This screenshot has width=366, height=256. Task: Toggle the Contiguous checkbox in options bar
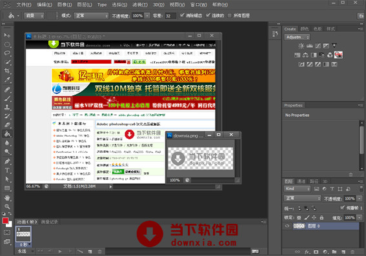click(x=208, y=15)
